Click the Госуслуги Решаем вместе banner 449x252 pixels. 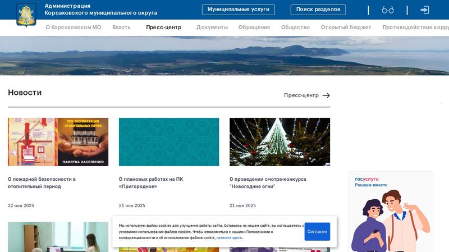390,211
